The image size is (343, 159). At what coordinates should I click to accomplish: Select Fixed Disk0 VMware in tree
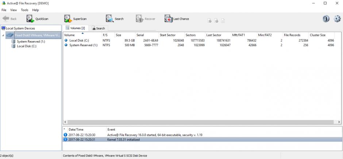(x=38, y=35)
